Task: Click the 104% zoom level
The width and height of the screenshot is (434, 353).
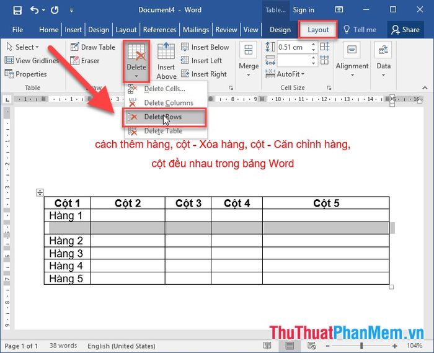Action: pos(414,346)
